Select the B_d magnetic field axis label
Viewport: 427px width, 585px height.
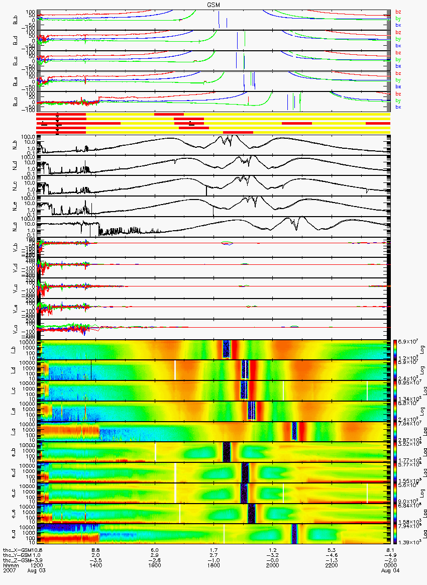[x=15, y=40]
